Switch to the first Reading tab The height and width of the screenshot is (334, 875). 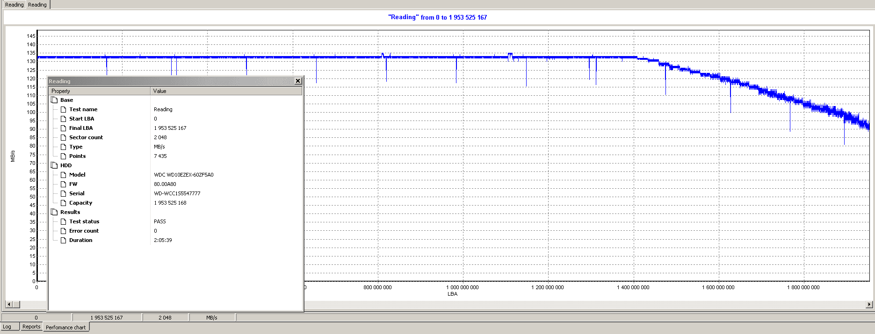pyautogui.click(x=14, y=5)
